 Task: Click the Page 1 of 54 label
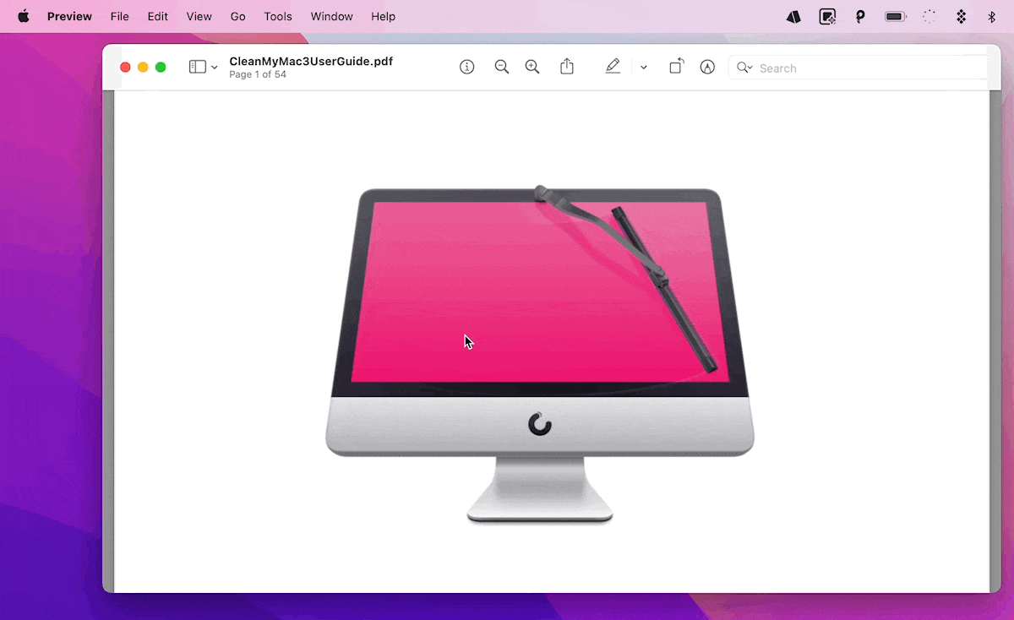(x=258, y=74)
